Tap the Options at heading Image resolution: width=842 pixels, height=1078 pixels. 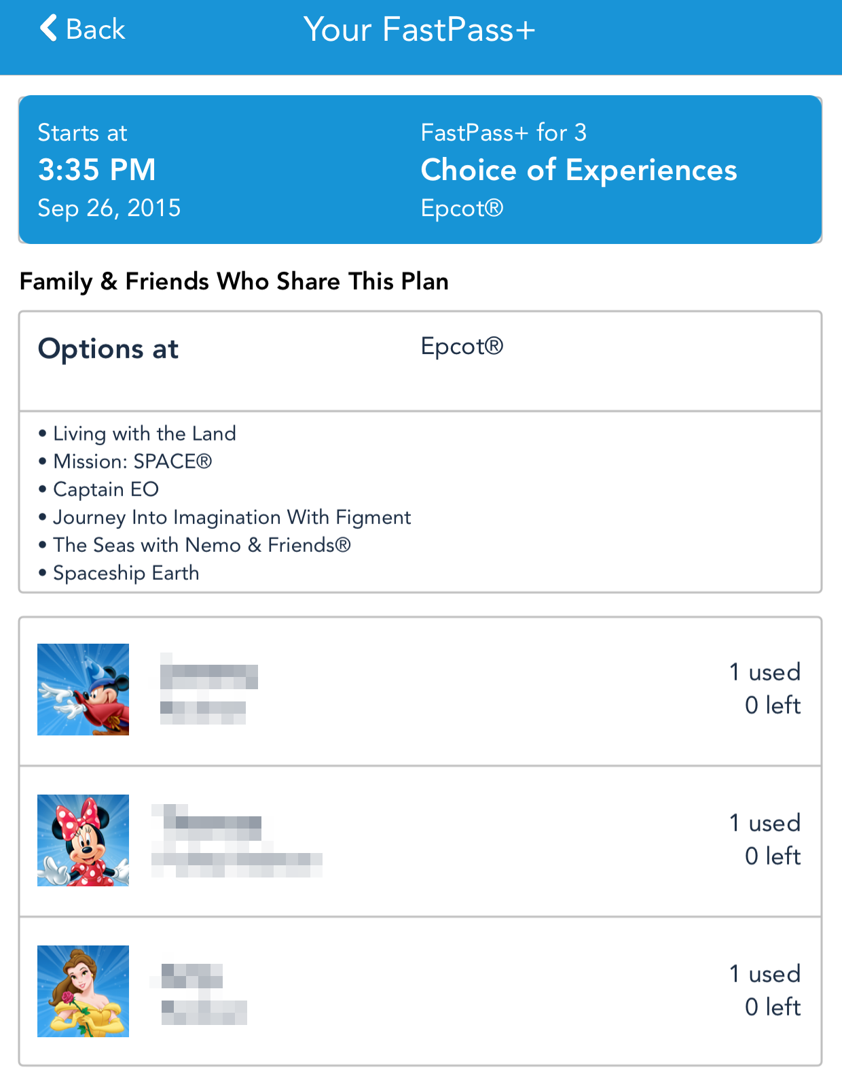tap(109, 349)
